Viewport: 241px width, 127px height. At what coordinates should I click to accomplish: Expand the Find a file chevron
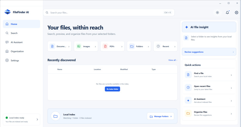click(x=231, y=75)
